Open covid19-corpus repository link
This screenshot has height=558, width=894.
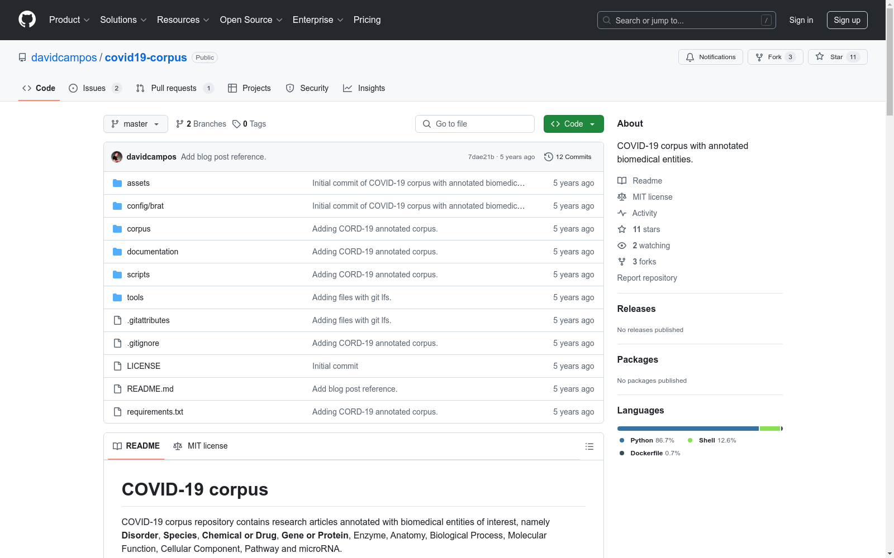pos(146,57)
